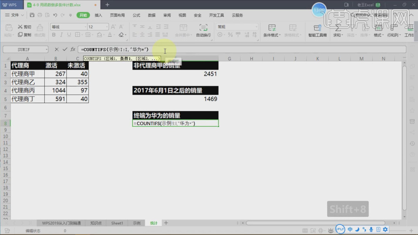Open the Sheet1 sheet tab
This screenshot has width=418, height=235.
tap(117, 223)
